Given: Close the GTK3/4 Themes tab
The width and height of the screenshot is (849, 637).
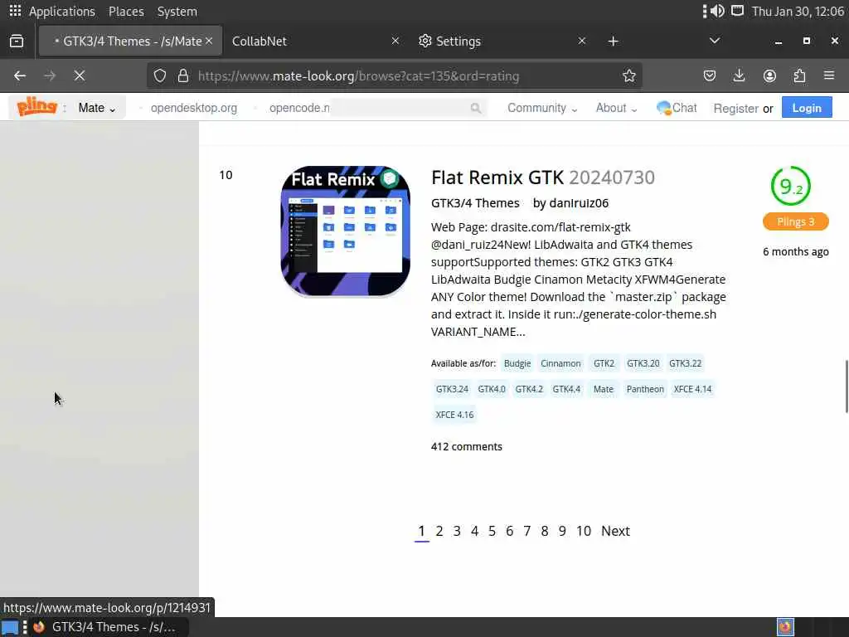Looking at the screenshot, I should pyautogui.click(x=209, y=41).
